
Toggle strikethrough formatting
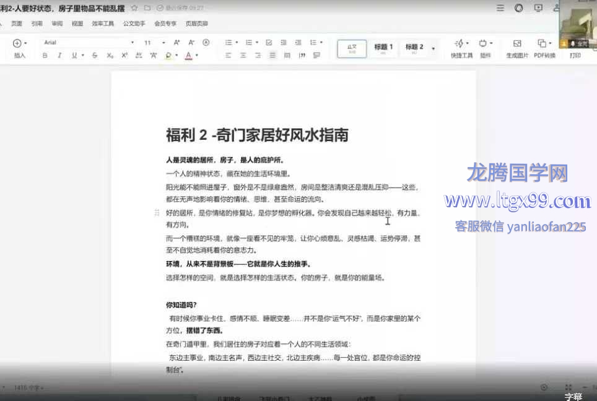coord(95,55)
